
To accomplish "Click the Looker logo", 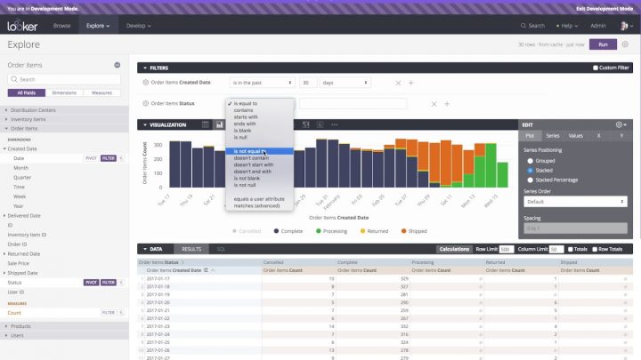I will 22,26.
